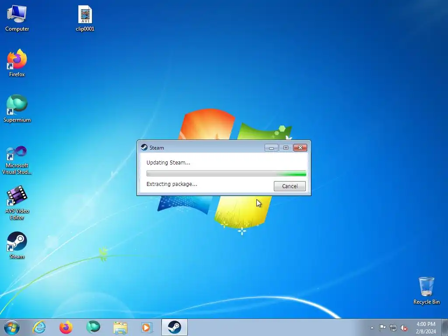
Task: Open the network tray icon
Action: tap(393, 328)
